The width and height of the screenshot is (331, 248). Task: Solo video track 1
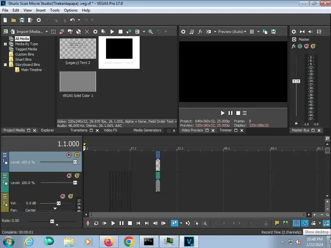[77, 155]
